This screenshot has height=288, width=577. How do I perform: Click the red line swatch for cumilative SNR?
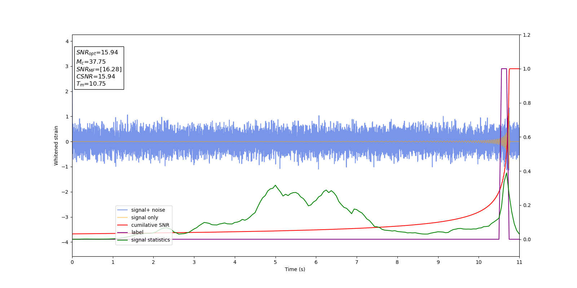pyautogui.click(x=123, y=225)
